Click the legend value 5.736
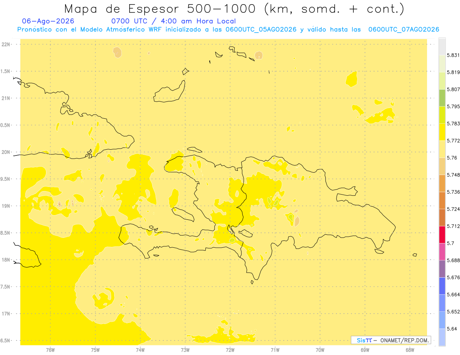Screen dimensions: 460x355 click(453, 192)
